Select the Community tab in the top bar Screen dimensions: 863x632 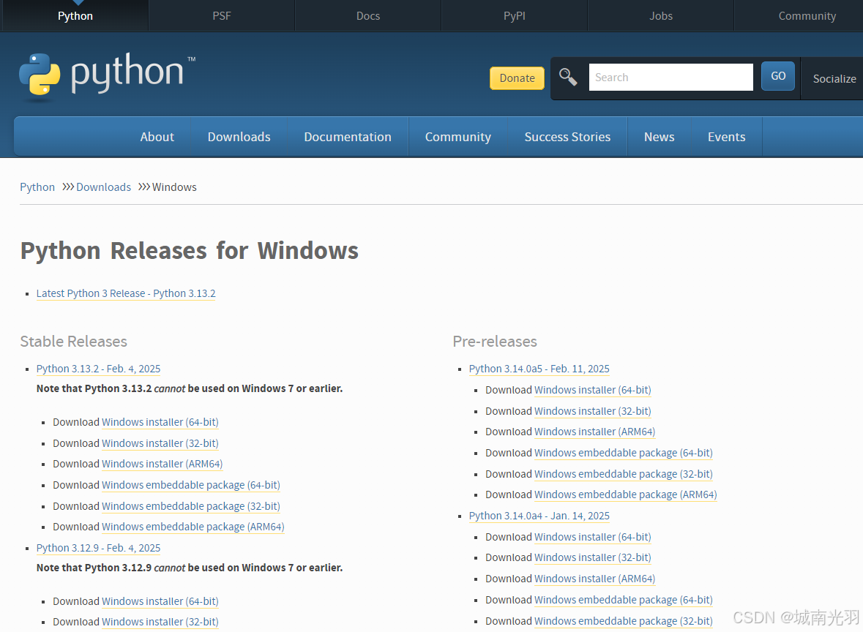click(x=807, y=16)
